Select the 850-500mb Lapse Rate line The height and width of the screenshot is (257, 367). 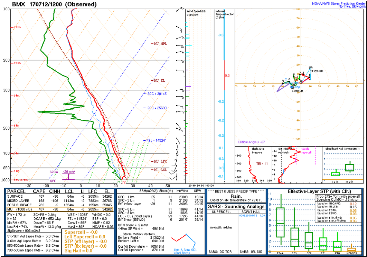point(33,246)
